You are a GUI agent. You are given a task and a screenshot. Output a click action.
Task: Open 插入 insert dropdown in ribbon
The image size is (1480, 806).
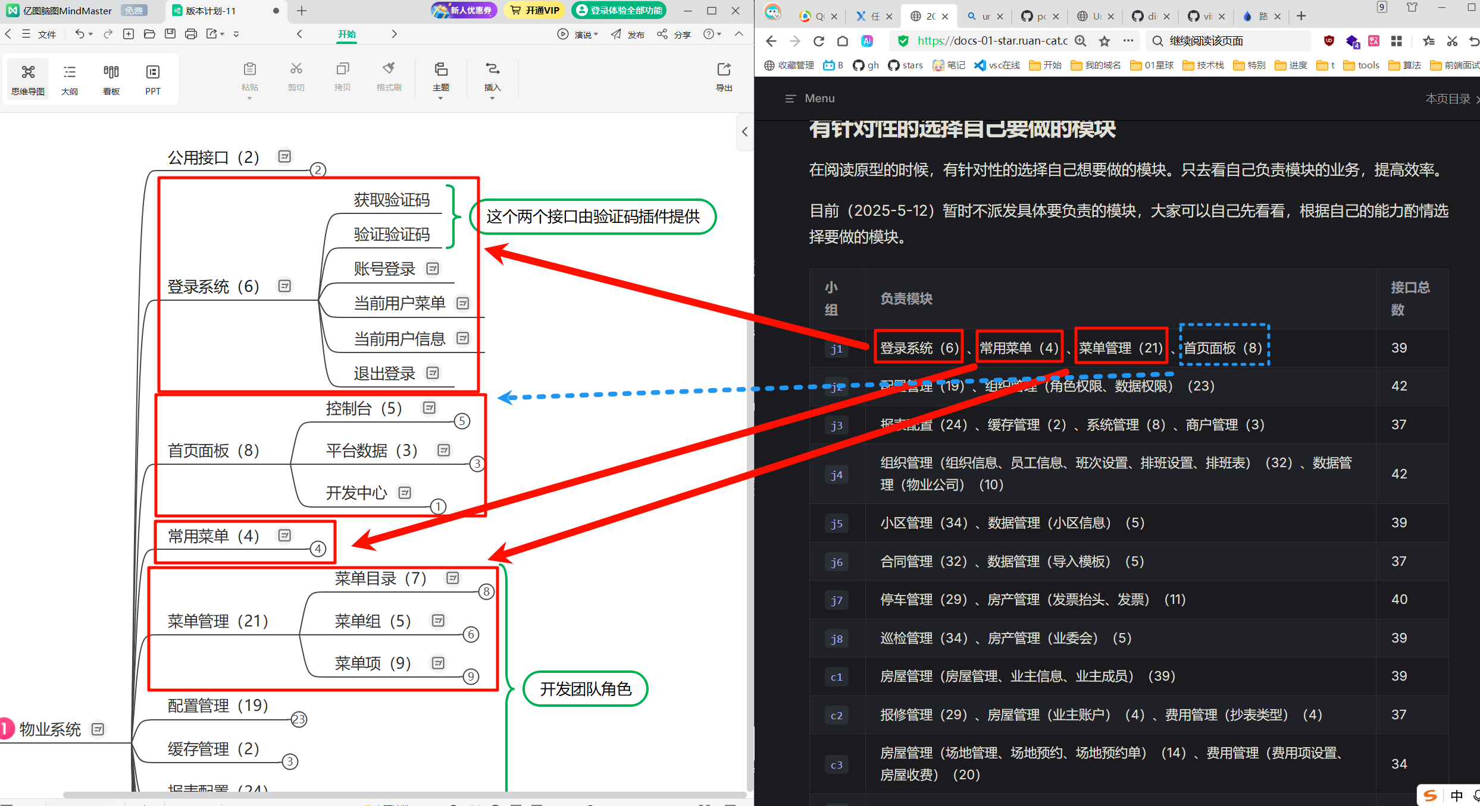[x=492, y=80]
